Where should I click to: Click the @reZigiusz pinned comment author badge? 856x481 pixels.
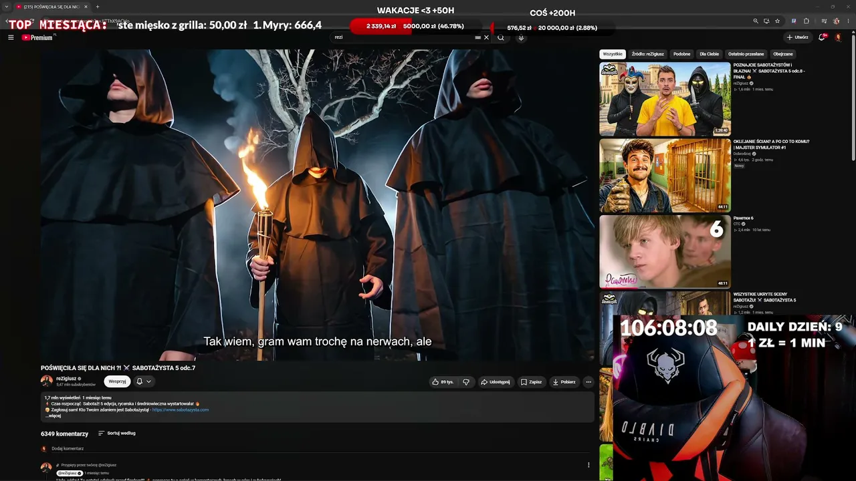pyautogui.click(x=70, y=473)
